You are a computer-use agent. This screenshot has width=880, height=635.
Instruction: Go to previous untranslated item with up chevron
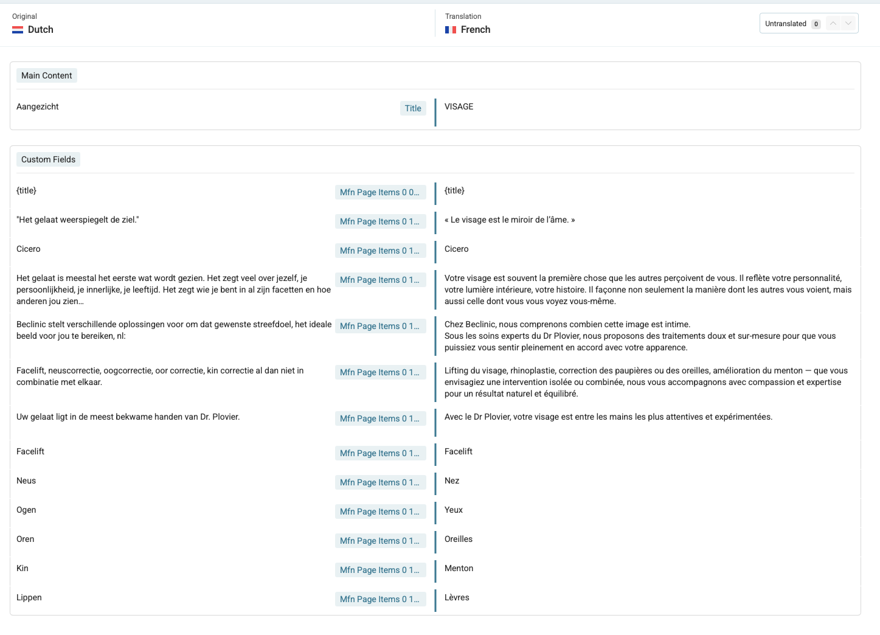[833, 24]
